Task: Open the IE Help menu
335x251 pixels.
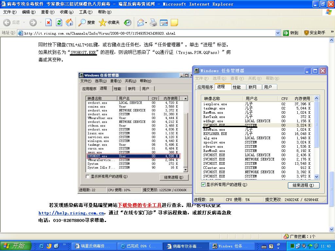Action: click(105, 12)
